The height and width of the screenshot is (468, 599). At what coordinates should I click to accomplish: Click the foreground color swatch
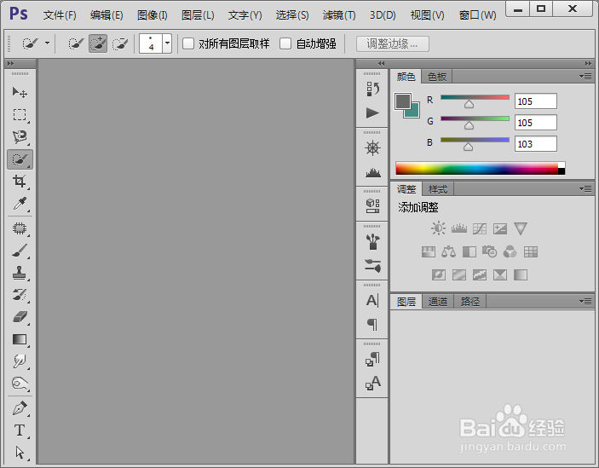coord(403,101)
